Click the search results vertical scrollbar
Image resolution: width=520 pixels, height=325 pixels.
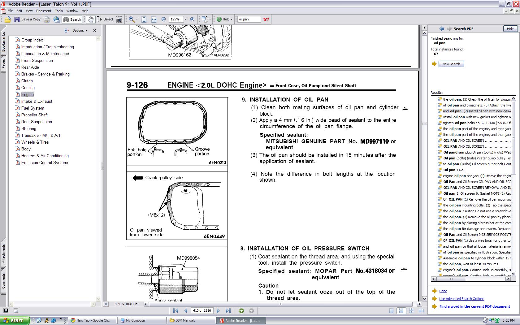pos(513,186)
